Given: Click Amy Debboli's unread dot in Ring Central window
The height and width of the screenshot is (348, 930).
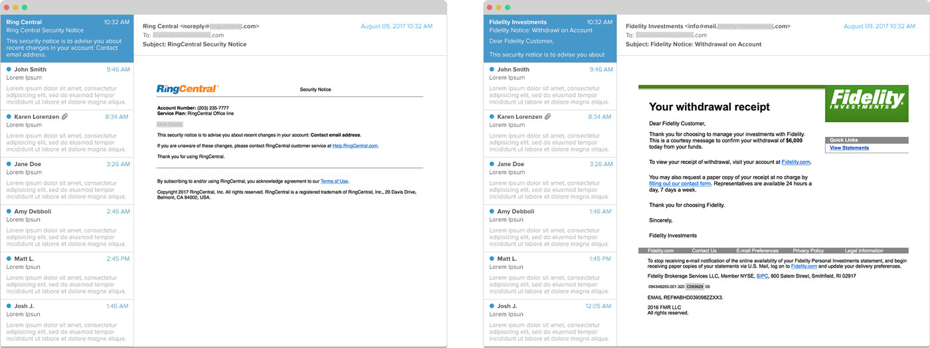Looking at the screenshot, I should click(x=9, y=211).
